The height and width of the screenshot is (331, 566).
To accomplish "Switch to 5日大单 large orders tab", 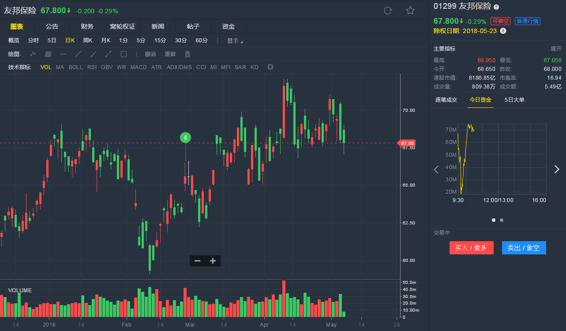I will click(514, 100).
